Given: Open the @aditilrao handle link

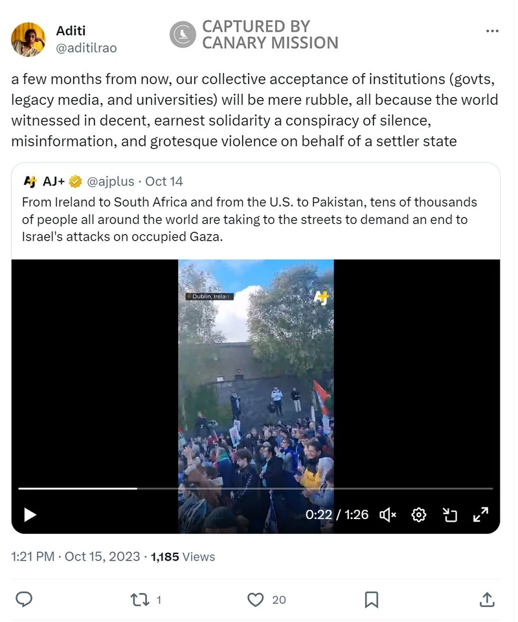Looking at the screenshot, I should (86, 48).
